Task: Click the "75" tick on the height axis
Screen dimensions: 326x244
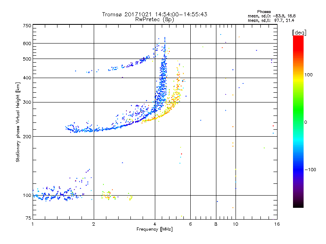Action: pos(29,218)
